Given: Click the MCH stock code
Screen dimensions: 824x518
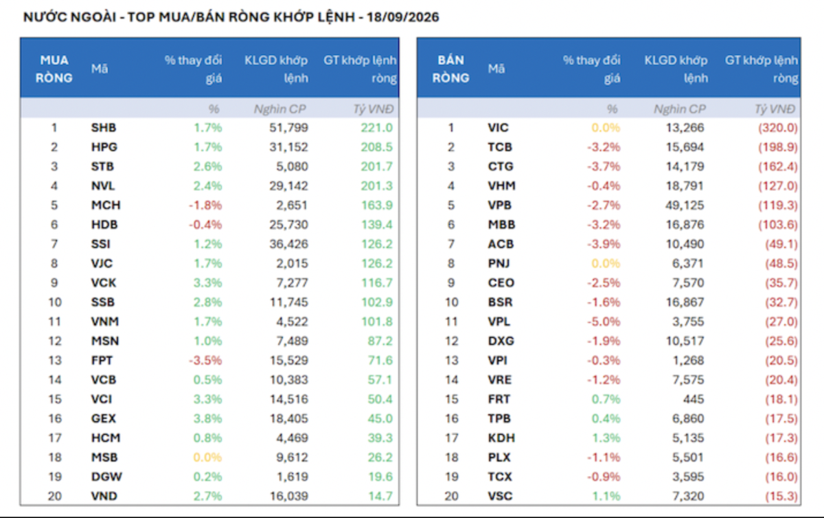Looking at the screenshot, I should click(x=104, y=205).
